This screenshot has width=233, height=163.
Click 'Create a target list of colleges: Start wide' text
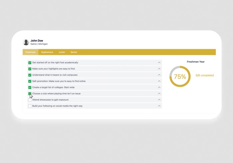point(53,87)
